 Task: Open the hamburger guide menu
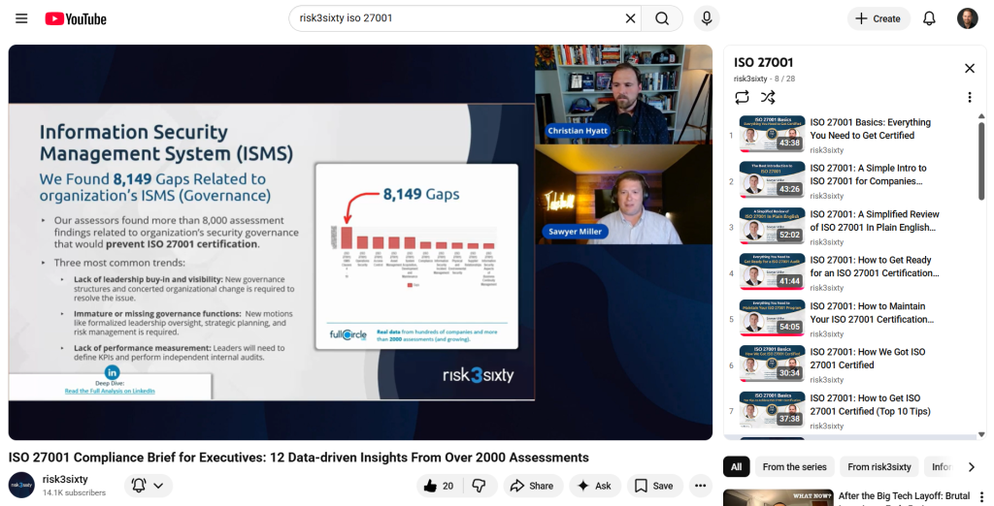pyautogui.click(x=21, y=18)
